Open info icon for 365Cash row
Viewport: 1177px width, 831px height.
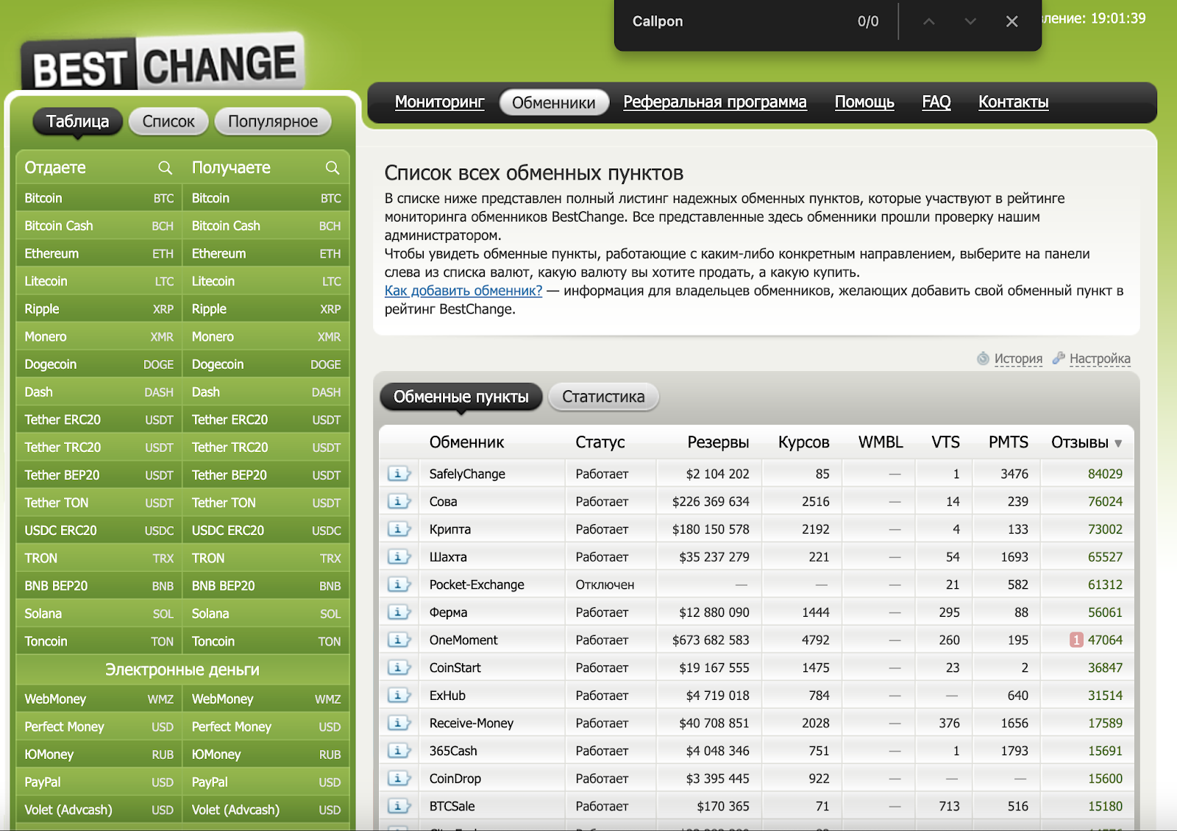[399, 751]
